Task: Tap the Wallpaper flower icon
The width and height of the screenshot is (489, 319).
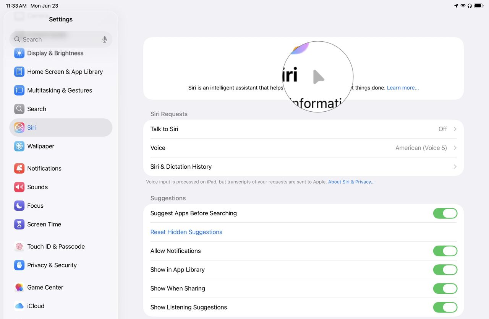Action: tap(19, 146)
